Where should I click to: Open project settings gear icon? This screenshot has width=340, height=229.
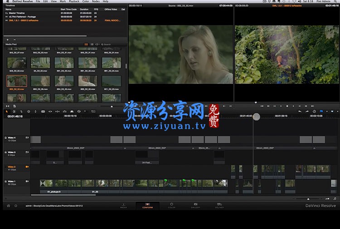(16, 205)
